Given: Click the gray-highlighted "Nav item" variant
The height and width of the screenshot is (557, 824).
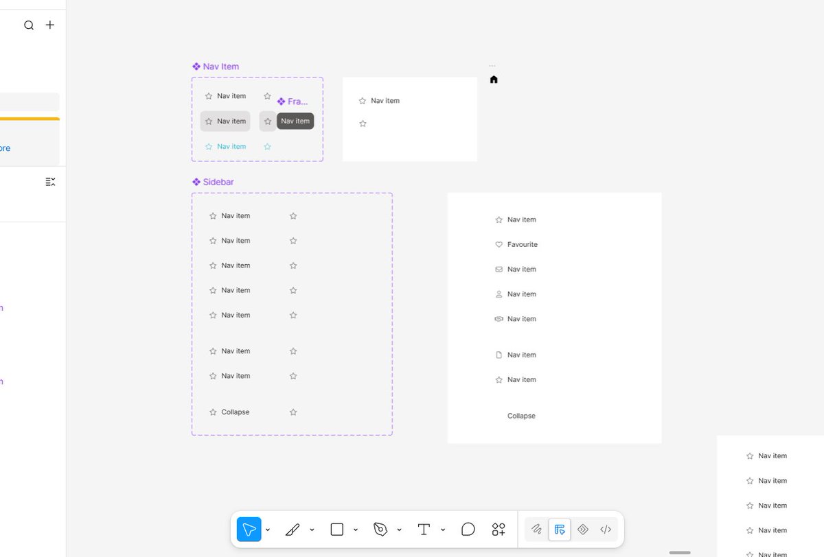Looking at the screenshot, I should (225, 121).
